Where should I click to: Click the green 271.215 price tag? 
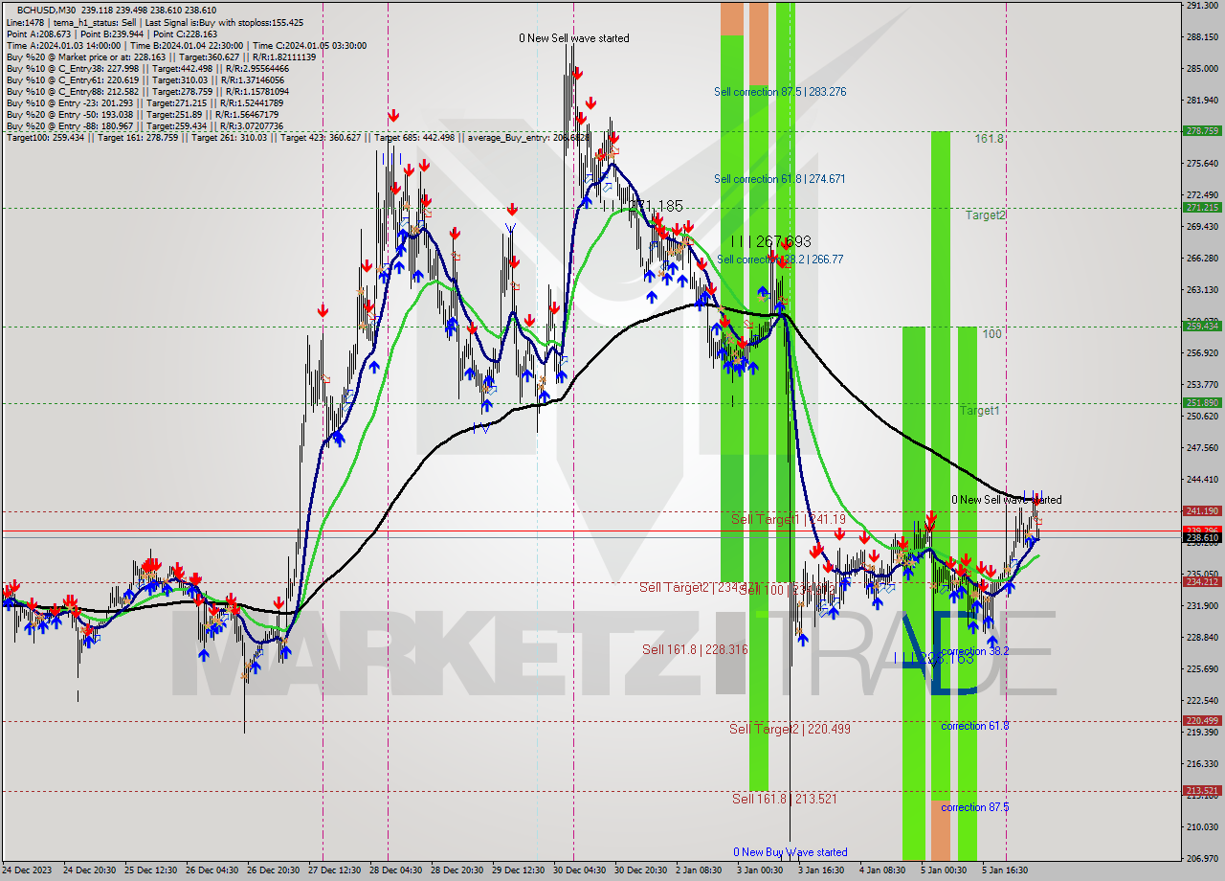tap(1202, 207)
